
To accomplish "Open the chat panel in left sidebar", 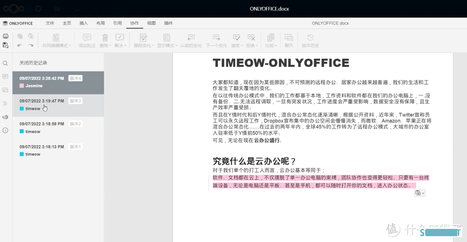I will coord(5,90).
